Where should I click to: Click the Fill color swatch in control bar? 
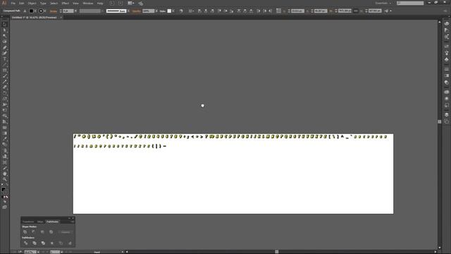click(x=31, y=11)
